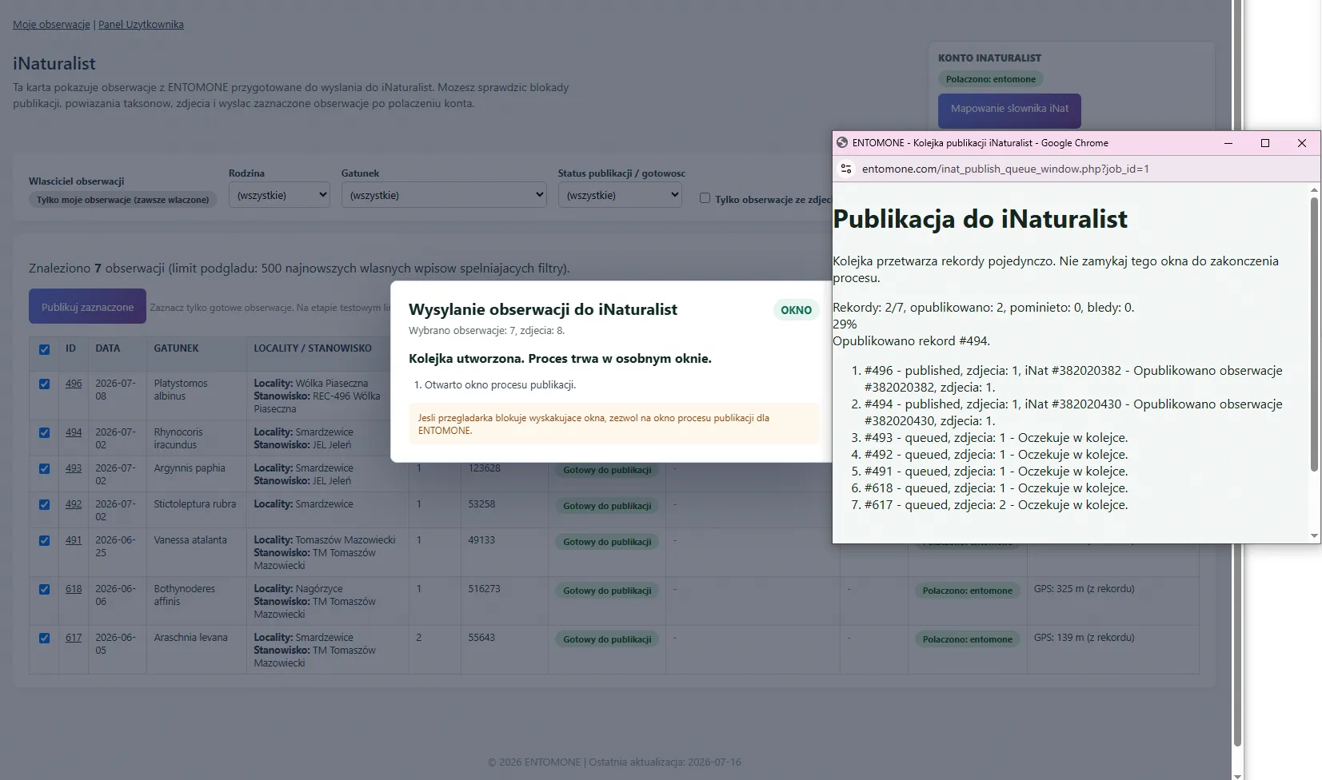1322x780 pixels.
Task: Open observation ID 494 link
Action: (x=74, y=432)
